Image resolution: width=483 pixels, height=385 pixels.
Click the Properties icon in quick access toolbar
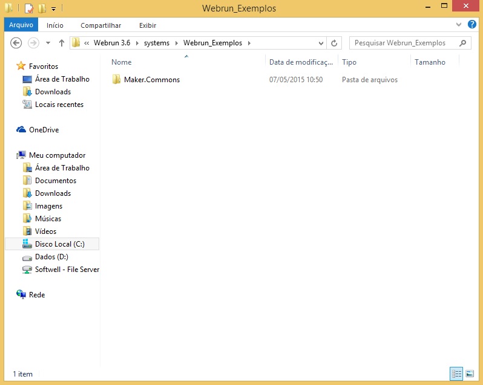coord(28,8)
